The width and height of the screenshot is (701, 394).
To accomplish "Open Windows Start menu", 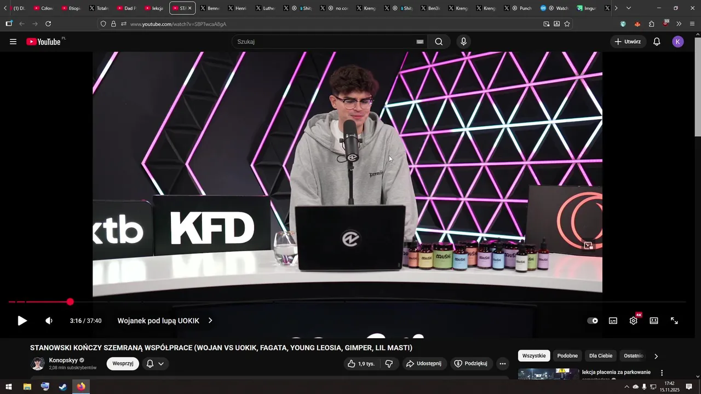I will [x=9, y=387].
